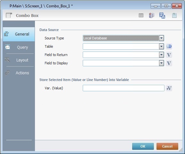Confirm with the OK button

[143, 146]
